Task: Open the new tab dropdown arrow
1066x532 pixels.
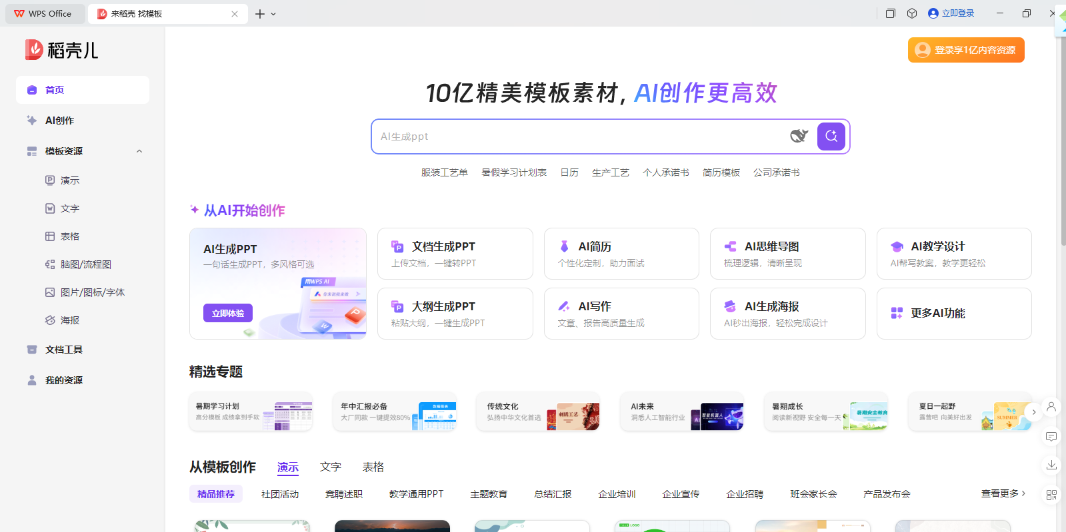Action: pyautogui.click(x=273, y=14)
